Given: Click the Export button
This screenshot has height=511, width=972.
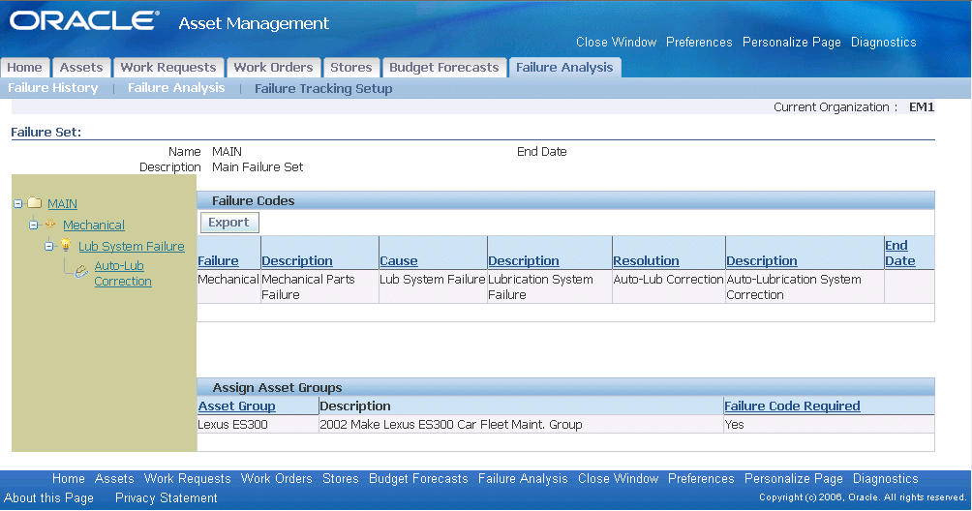Looking at the screenshot, I should (228, 223).
